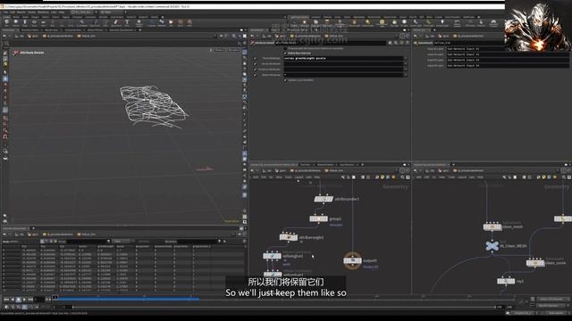572x321 pixels.
Task: Open Layout menu in left network pane
Action: pyautogui.click(x=299, y=177)
